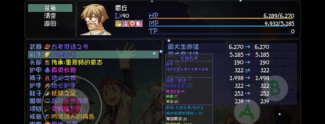Tap the red virtual joystick center
This screenshot has height=124, width=325.
click(x=72, y=105)
